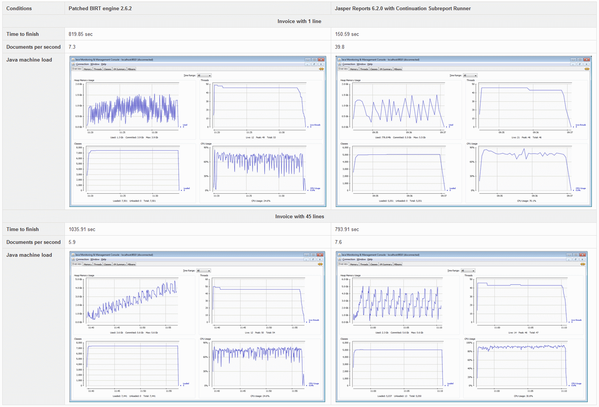The width and height of the screenshot is (599, 407).
Task: Select Classes tab in BIRT 45-line console
Action: pos(108,264)
